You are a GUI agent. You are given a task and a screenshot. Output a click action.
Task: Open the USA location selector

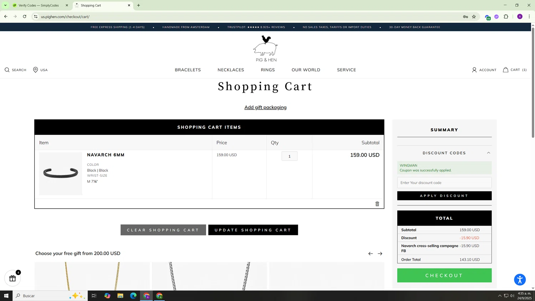coord(40,70)
